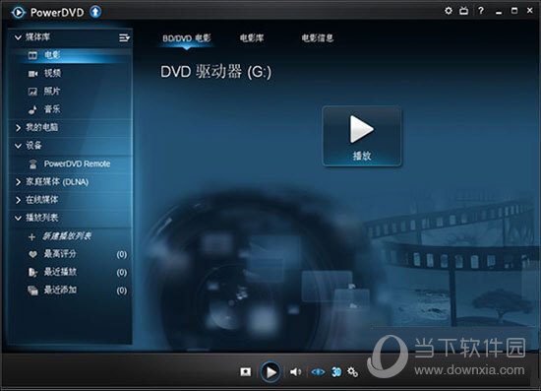Close the PowerDVD window

(530, 11)
